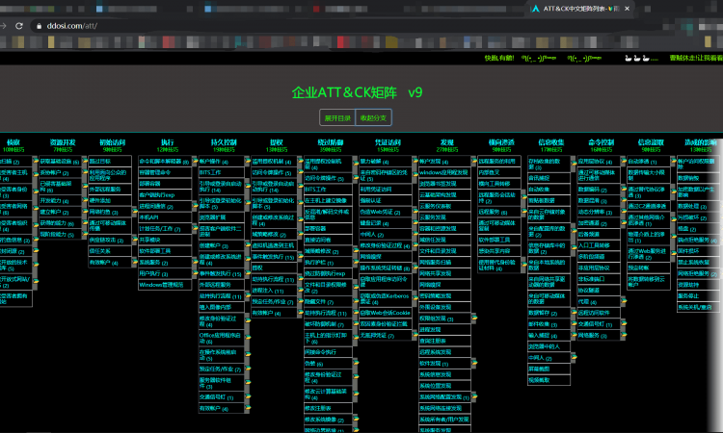
Task: Open folder icon beside 供应链攻击 (3)
Action: (x=135, y=241)
